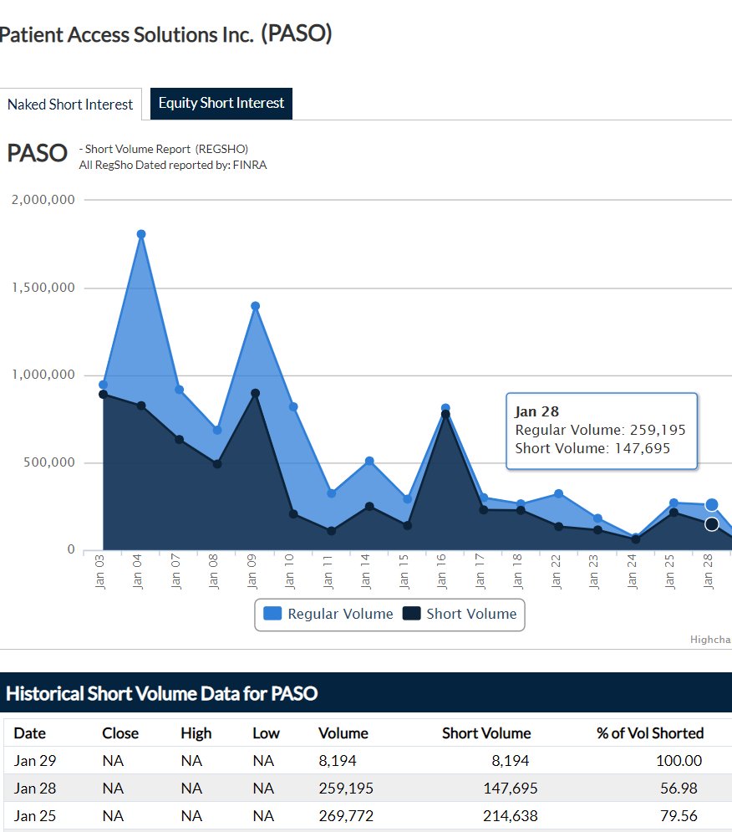
Task: Click the 100.00 percent shorted cell
Action: pos(679,761)
